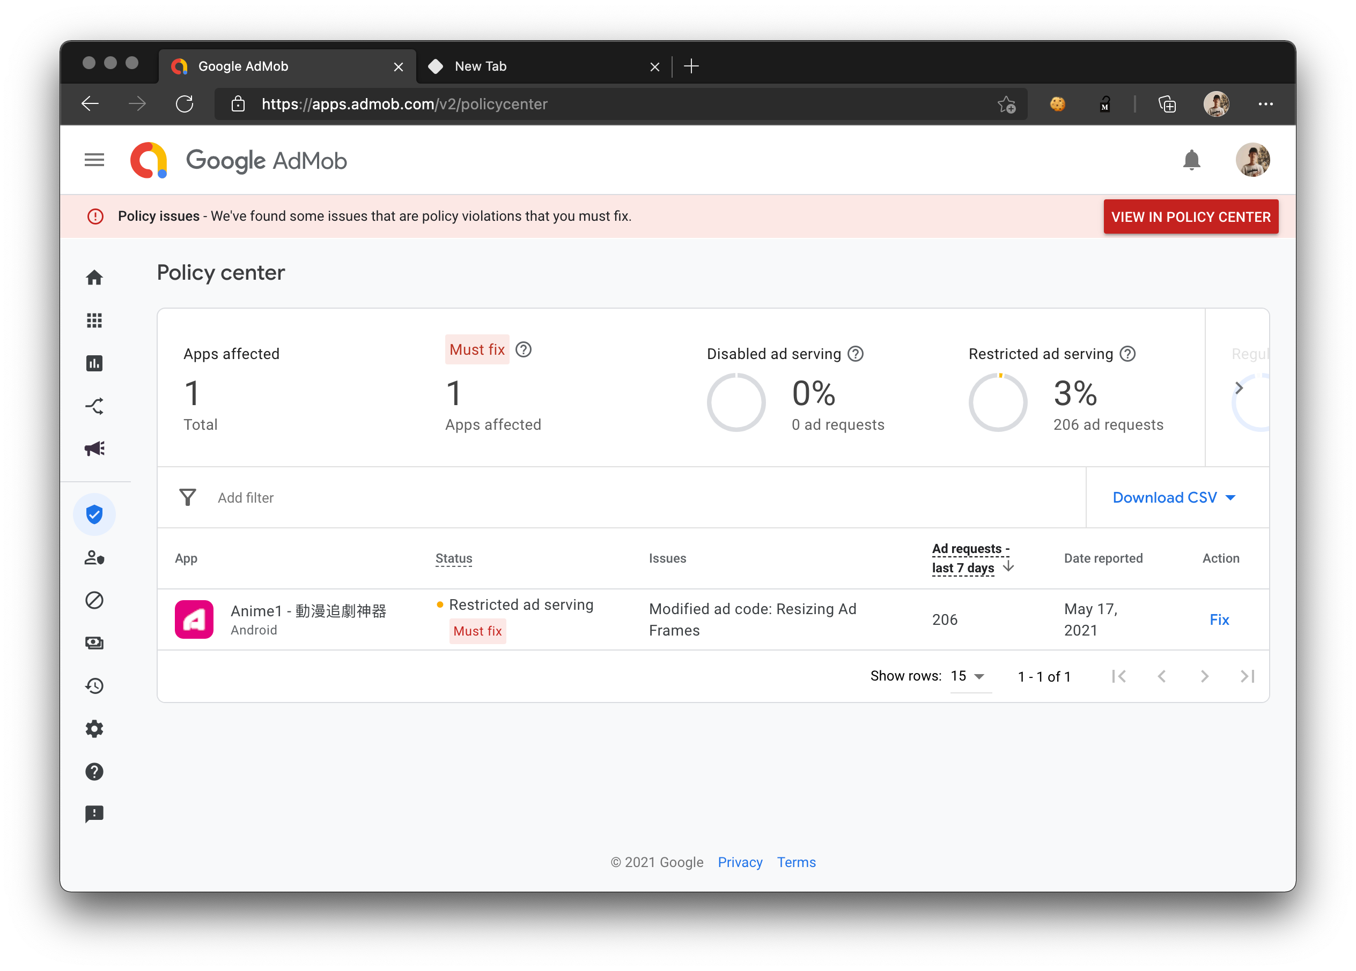Image resolution: width=1356 pixels, height=971 pixels.
Task: Click the Fix link for Anime1
Action: [1219, 619]
